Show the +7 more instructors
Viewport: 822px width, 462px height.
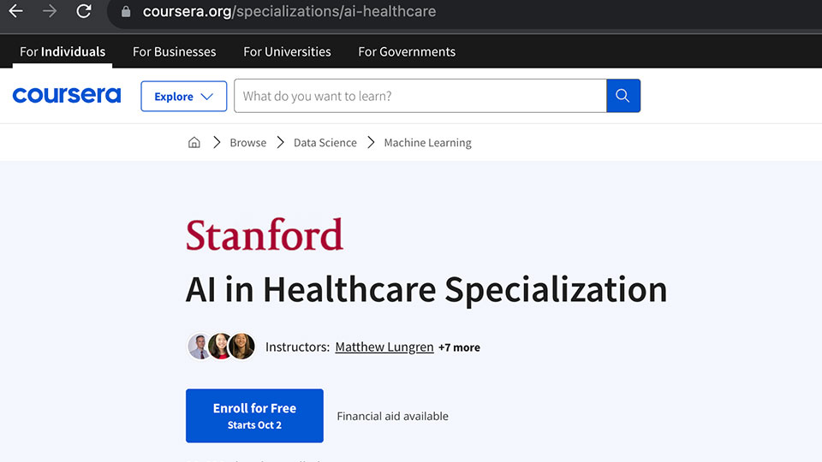(x=459, y=347)
